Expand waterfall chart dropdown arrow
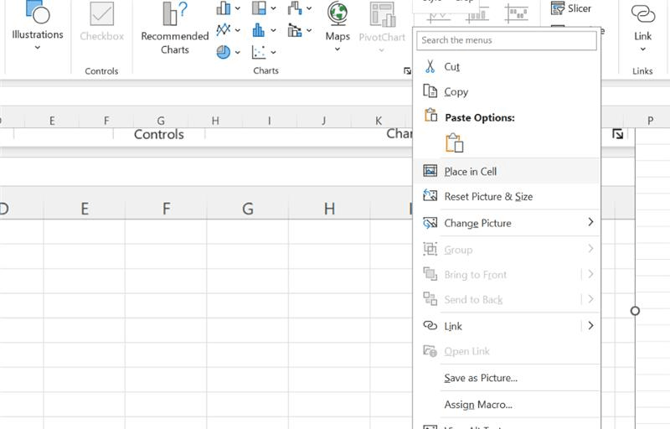Image resolution: width=670 pixels, height=429 pixels. (309, 8)
